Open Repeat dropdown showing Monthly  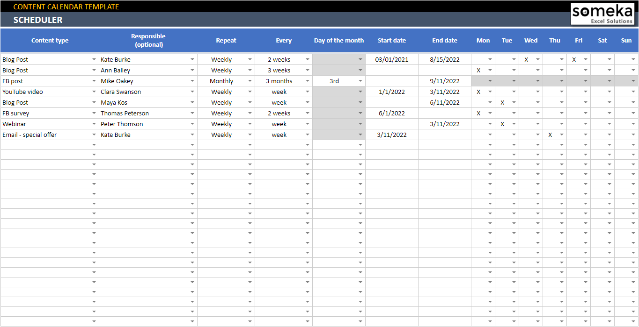pos(250,81)
